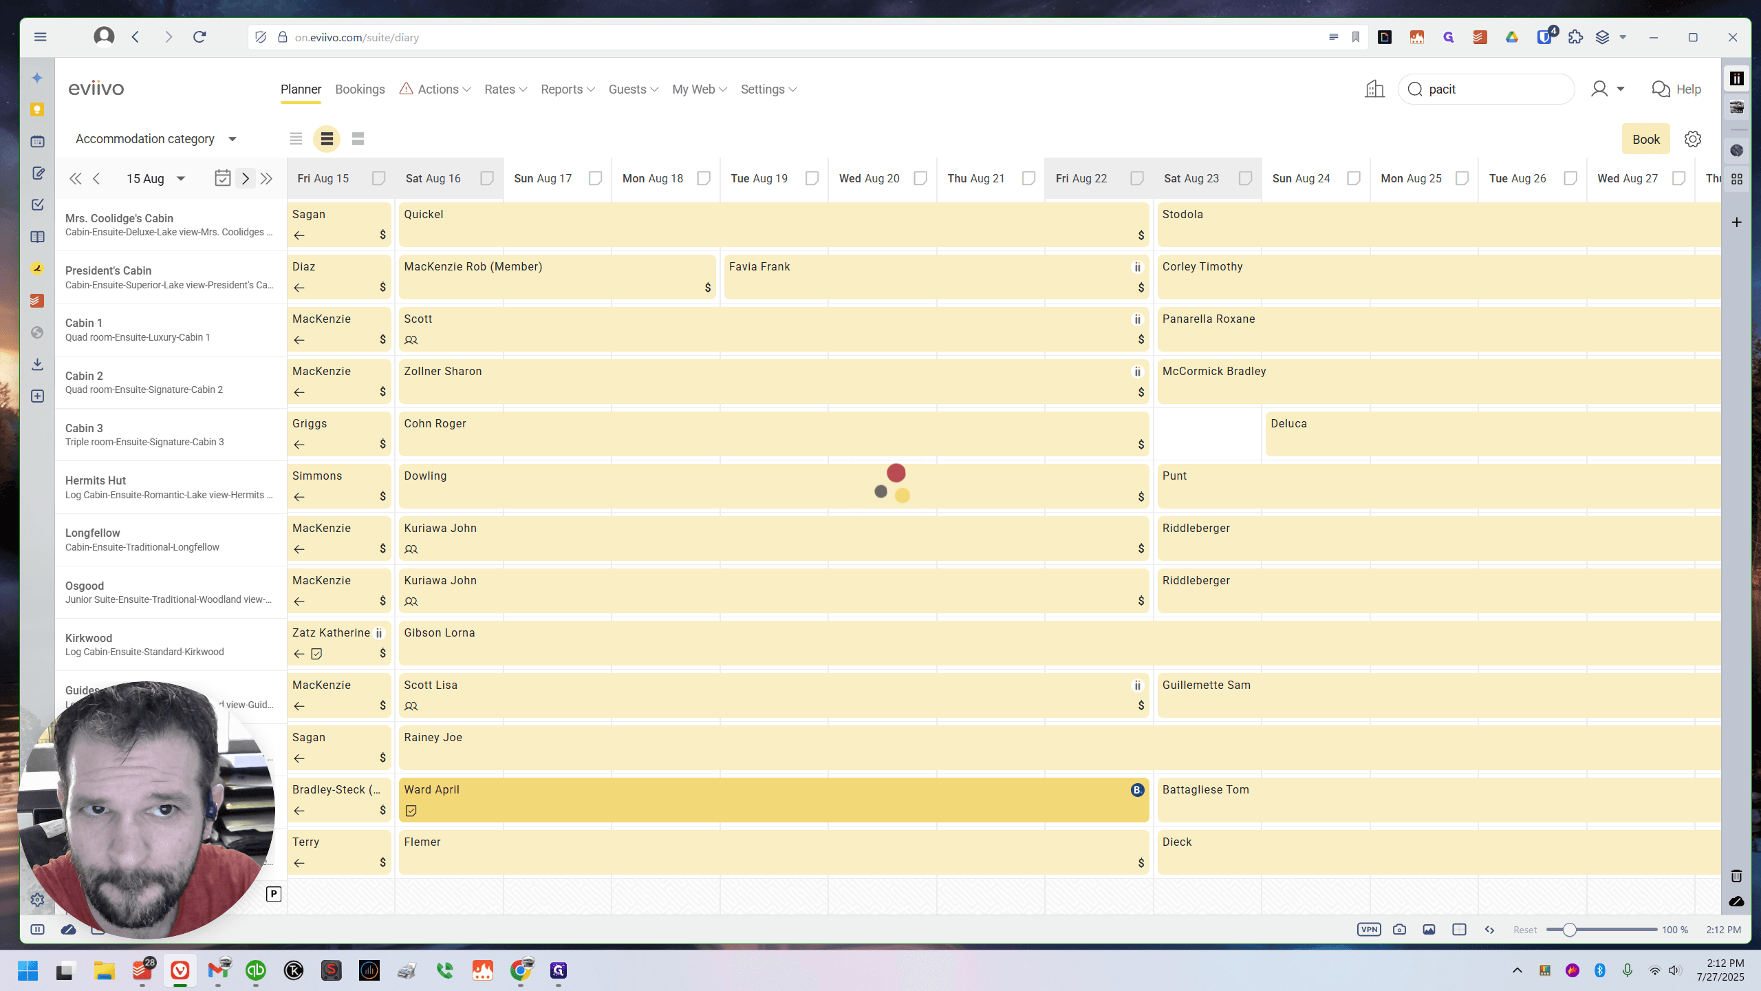1761x991 pixels.
Task: Open group icon on Scott booking
Action: click(411, 340)
